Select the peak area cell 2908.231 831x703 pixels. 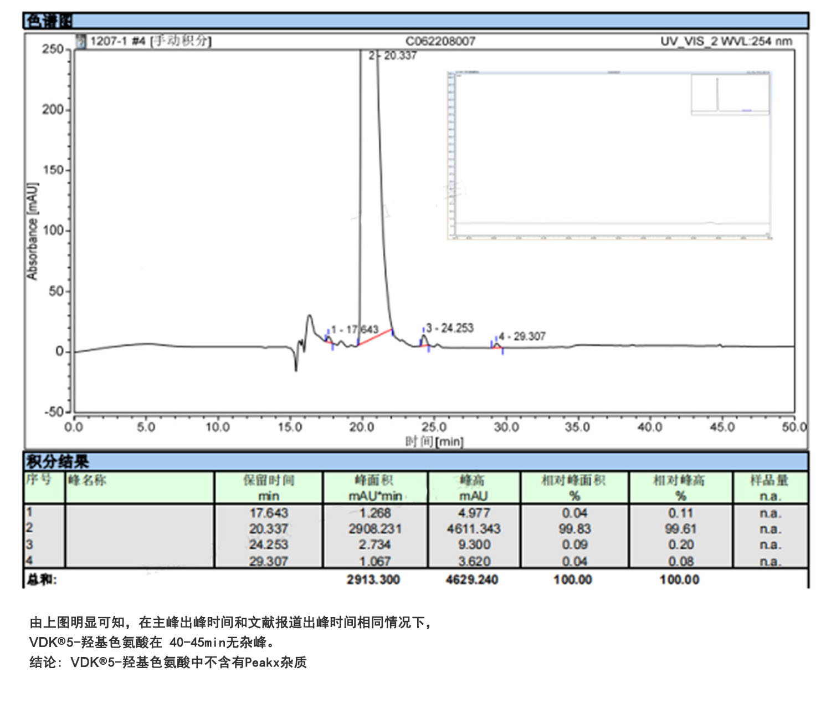[x=375, y=529]
